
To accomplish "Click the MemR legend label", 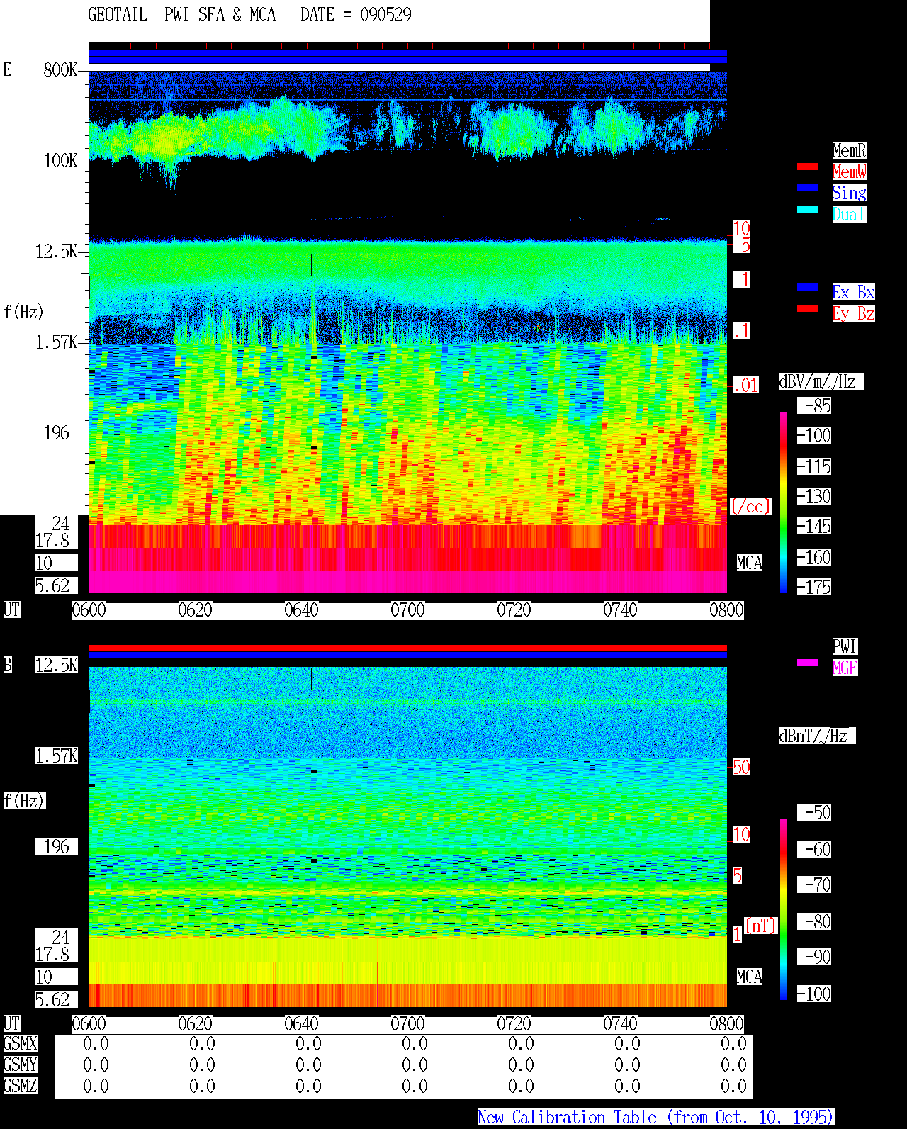I will [x=849, y=150].
